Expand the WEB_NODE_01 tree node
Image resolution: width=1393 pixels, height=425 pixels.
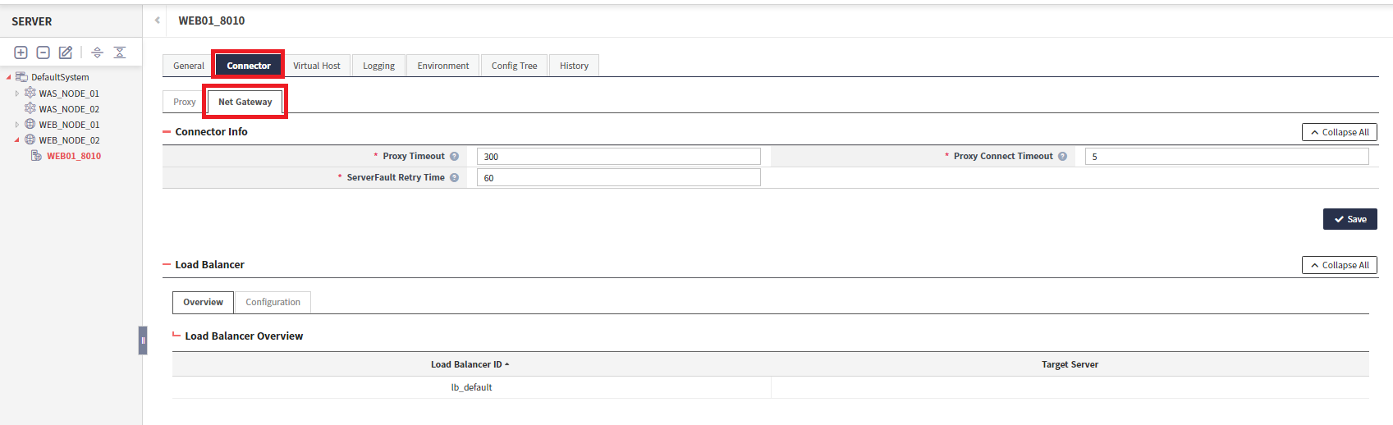17,125
